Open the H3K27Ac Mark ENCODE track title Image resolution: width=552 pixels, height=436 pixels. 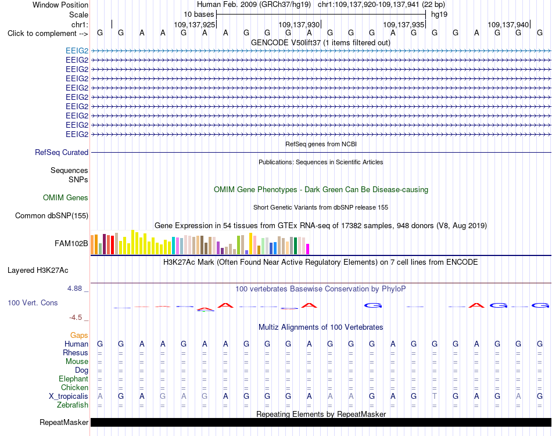coord(321,262)
